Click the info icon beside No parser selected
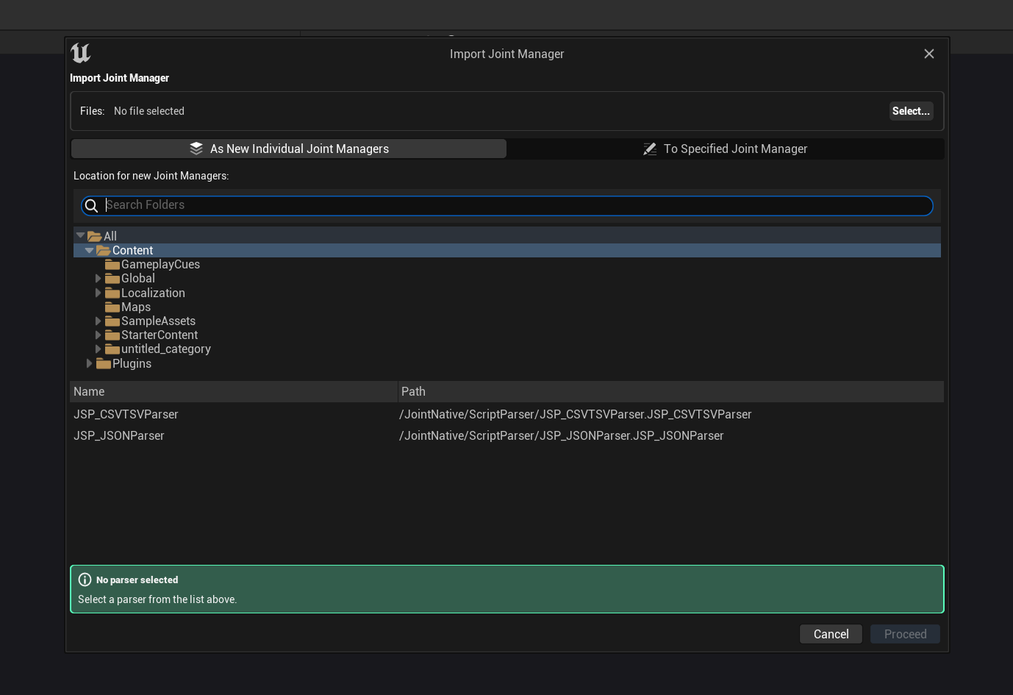The width and height of the screenshot is (1013, 695). [85, 580]
